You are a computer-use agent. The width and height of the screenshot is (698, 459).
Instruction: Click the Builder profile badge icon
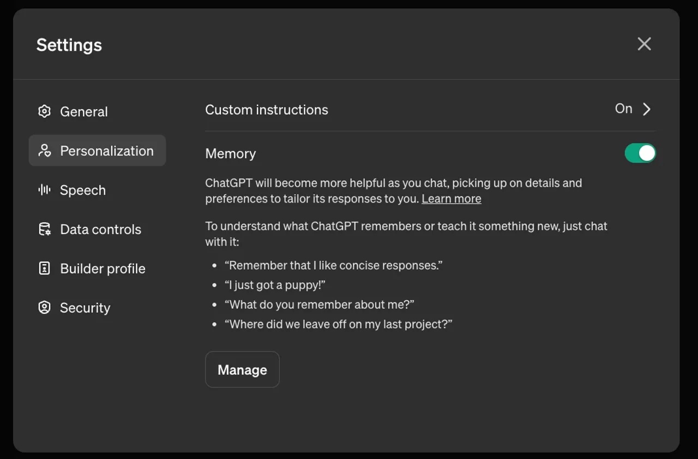tap(44, 269)
